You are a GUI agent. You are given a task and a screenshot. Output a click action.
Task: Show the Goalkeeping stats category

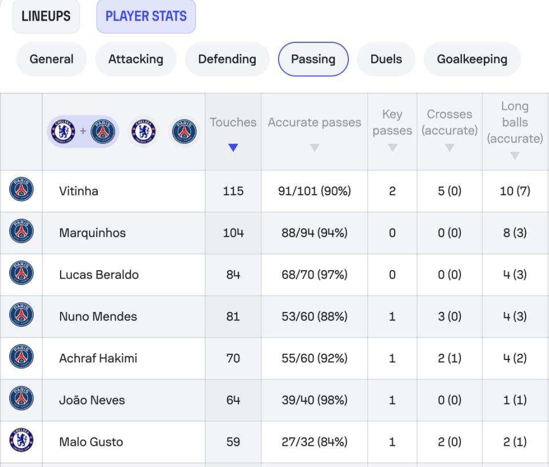[x=472, y=59]
